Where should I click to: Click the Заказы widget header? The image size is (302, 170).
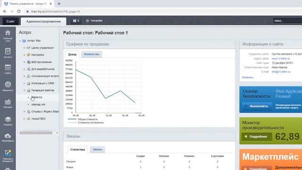tap(149, 136)
